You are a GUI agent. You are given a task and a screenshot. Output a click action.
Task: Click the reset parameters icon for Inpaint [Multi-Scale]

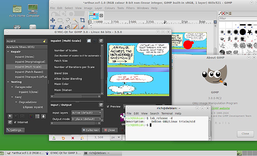tap(101, 41)
